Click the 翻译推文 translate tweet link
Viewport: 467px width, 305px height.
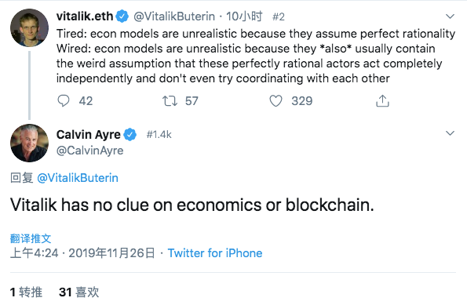point(31,238)
